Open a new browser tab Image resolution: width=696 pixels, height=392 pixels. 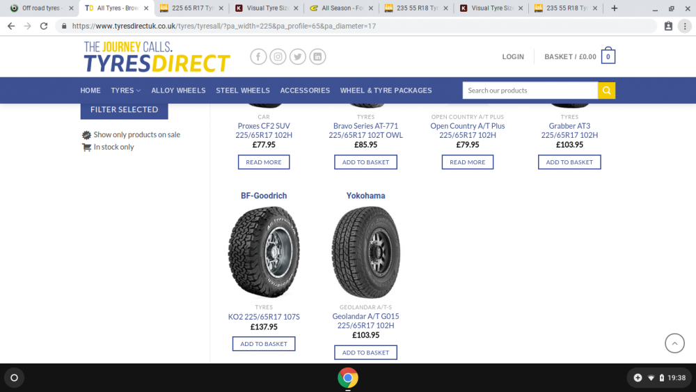(615, 8)
